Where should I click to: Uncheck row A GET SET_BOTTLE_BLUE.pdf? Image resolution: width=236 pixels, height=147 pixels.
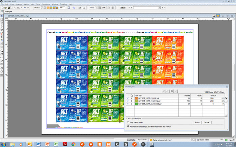pyautogui.click(x=128, y=98)
